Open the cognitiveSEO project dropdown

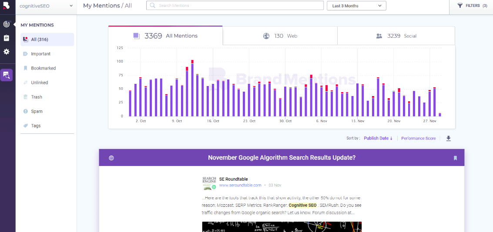tap(46, 6)
